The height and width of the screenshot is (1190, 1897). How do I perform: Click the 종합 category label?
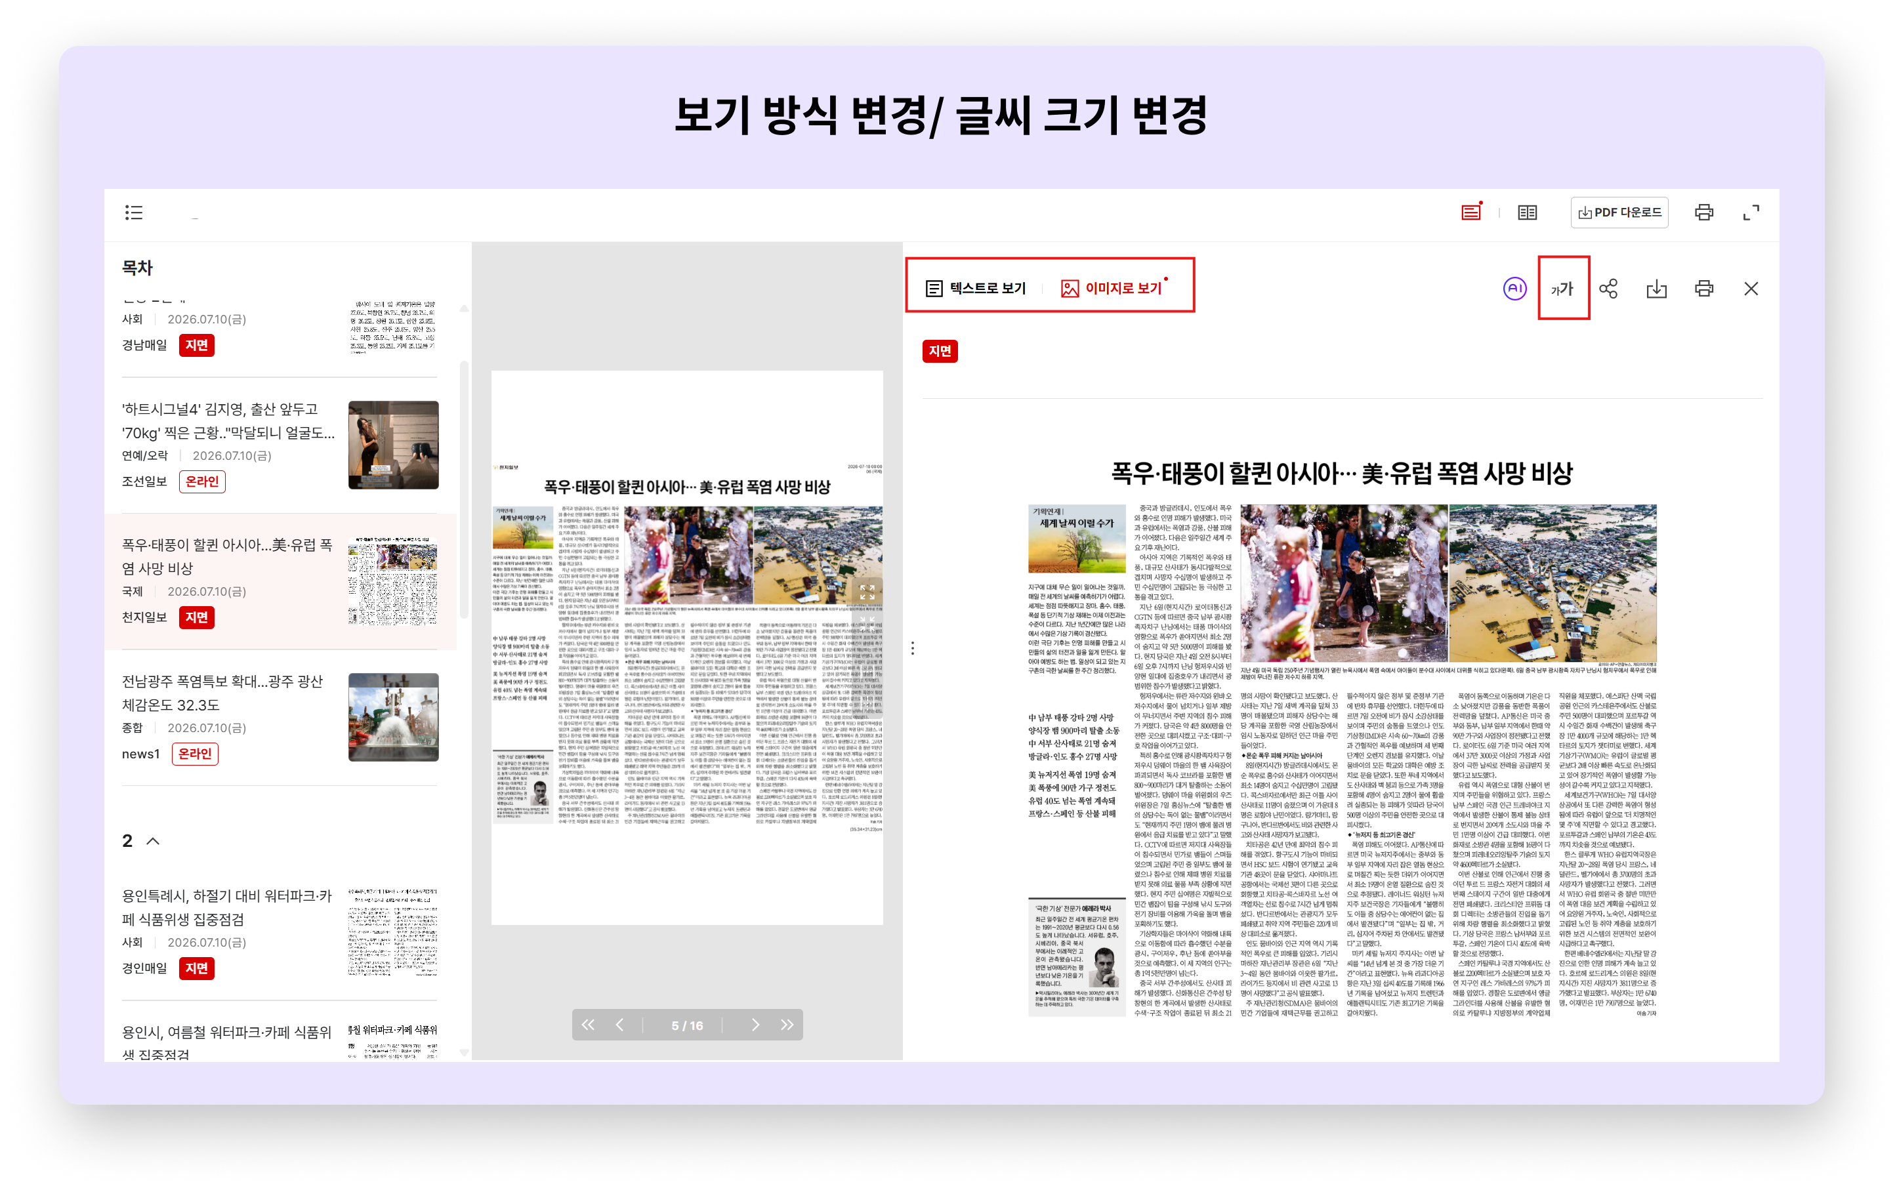coord(133,728)
